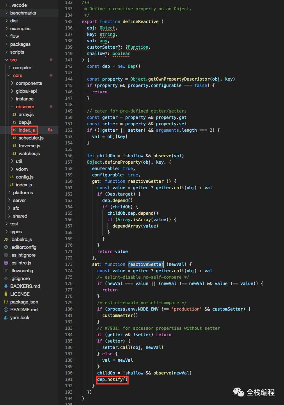Click the license icon beside LICENSE
284x405 pixels.
coord(6,294)
